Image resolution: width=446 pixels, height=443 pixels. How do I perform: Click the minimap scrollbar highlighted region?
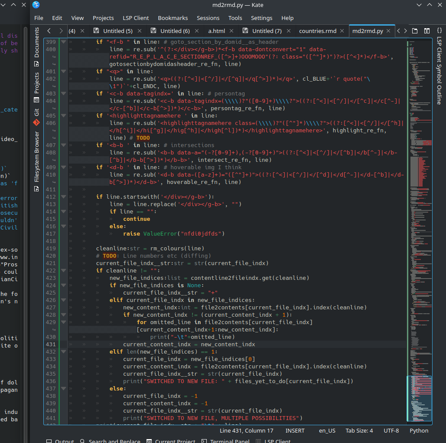coord(419,398)
